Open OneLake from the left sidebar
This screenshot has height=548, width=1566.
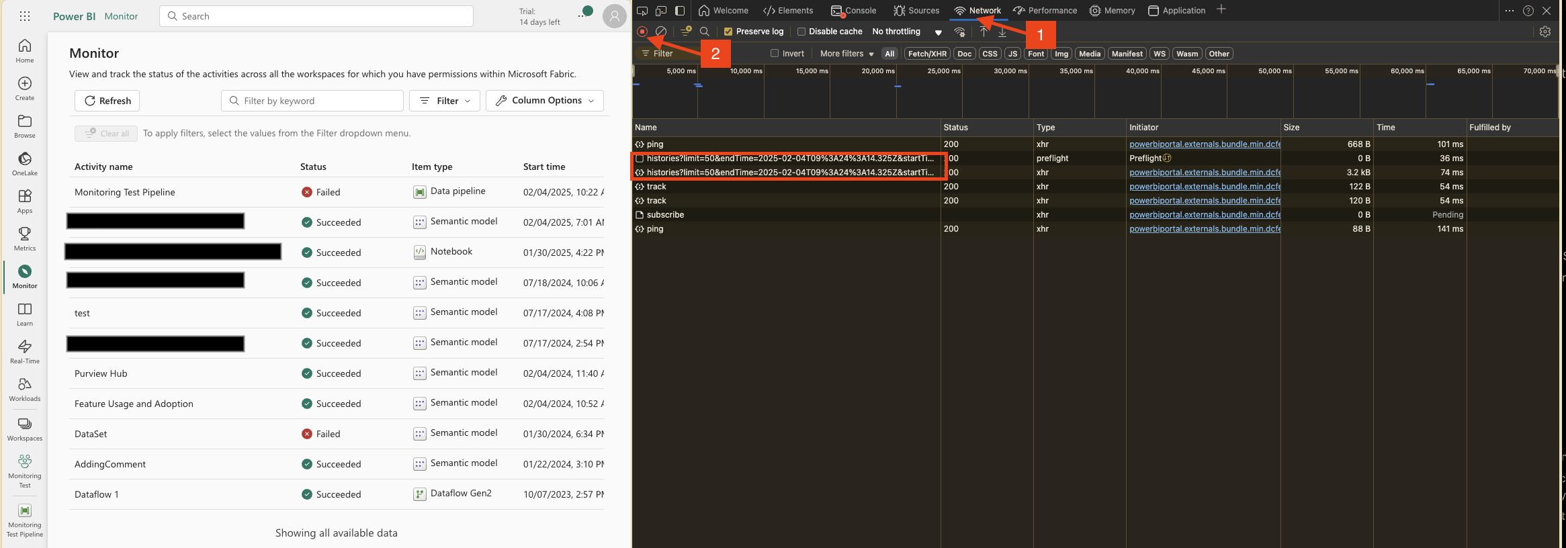point(25,163)
